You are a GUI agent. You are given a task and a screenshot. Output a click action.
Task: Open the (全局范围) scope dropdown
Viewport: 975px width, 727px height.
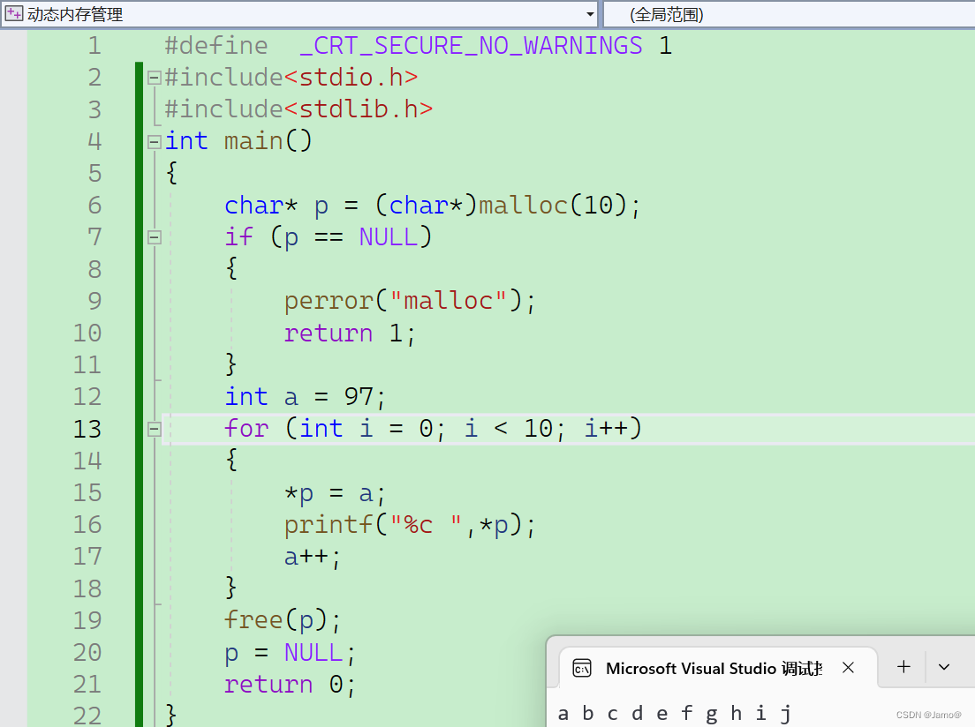(x=789, y=14)
